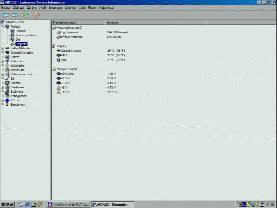Click the Software tree icon
Image resolution: width=277 pixels, height=208 pixels.
click(7, 92)
